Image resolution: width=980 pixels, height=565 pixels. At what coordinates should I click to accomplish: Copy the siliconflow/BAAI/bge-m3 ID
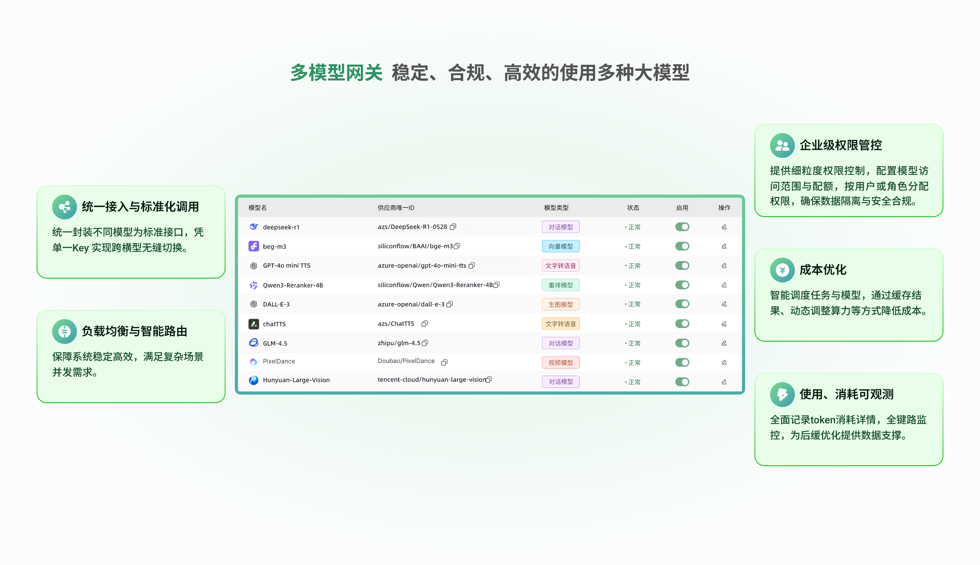click(457, 246)
